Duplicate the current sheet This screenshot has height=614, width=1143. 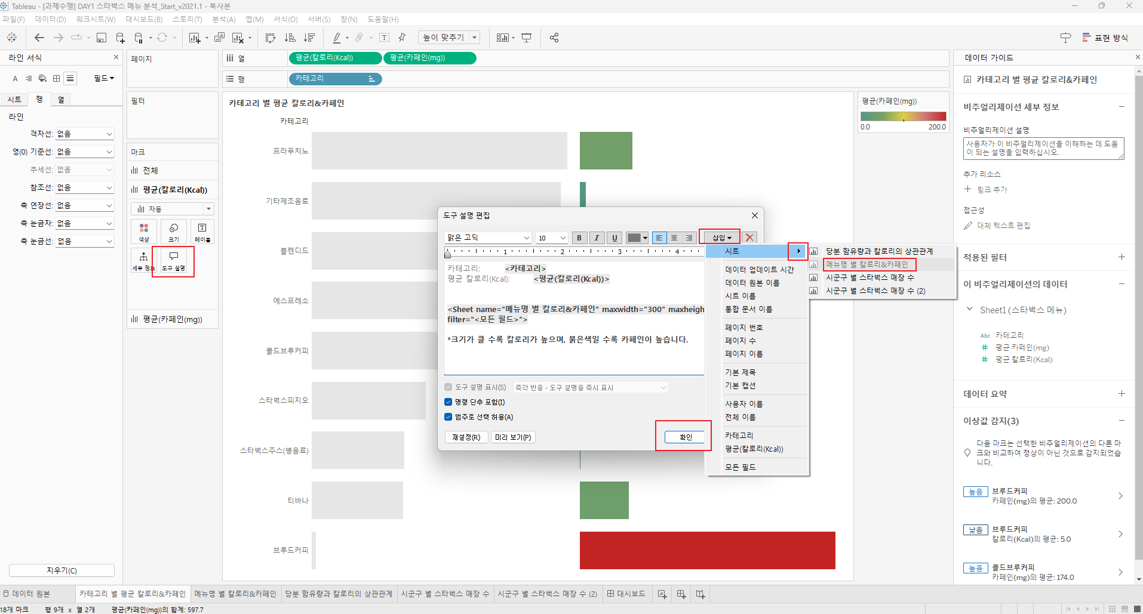click(219, 38)
